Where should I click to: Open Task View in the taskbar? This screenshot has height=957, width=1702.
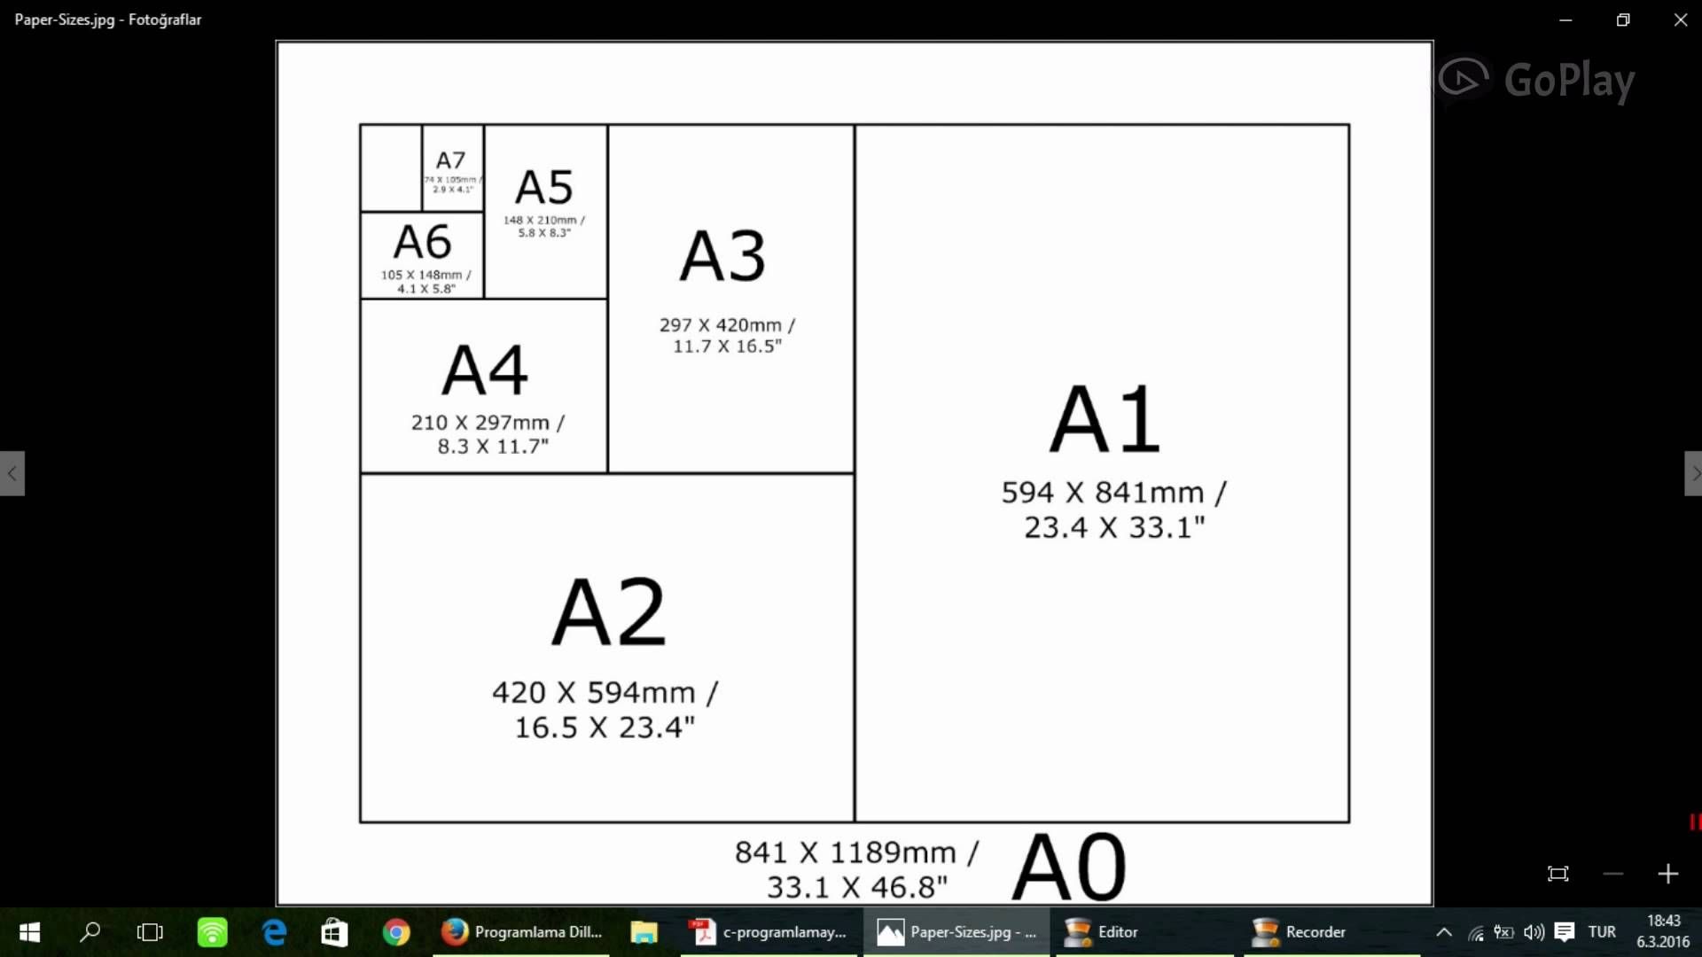(150, 932)
